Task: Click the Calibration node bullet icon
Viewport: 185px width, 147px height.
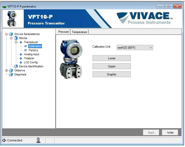Action: (x=25, y=46)
